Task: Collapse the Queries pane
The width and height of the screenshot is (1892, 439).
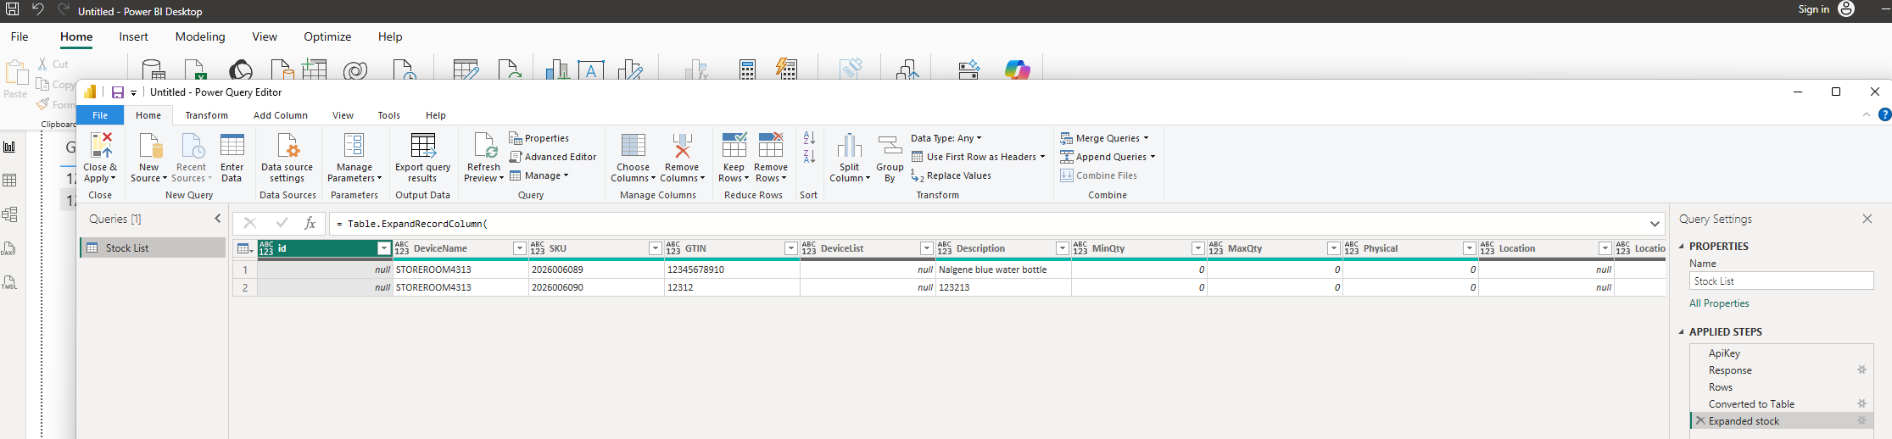Action: [x=218, y=219]
